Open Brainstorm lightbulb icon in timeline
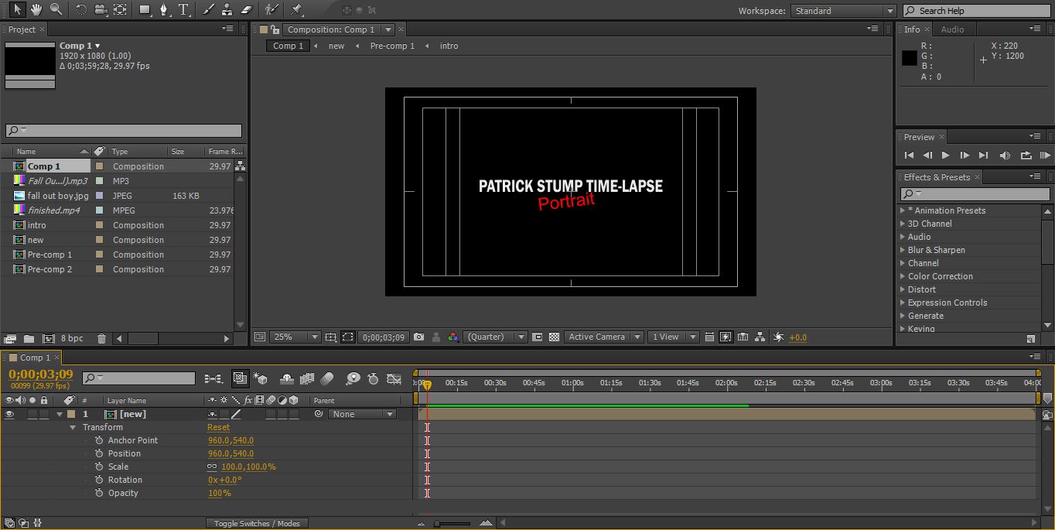Screen dimensions: 1055x530 coord(353,378)
